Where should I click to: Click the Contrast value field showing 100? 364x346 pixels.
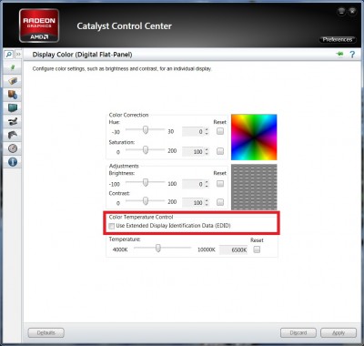point(193,202)
